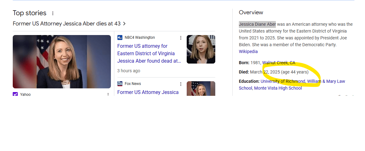The width and height of the screenshot is (365, 151).
Task: Click the Fox News logo icon
Action: click(x=120, y=84)
